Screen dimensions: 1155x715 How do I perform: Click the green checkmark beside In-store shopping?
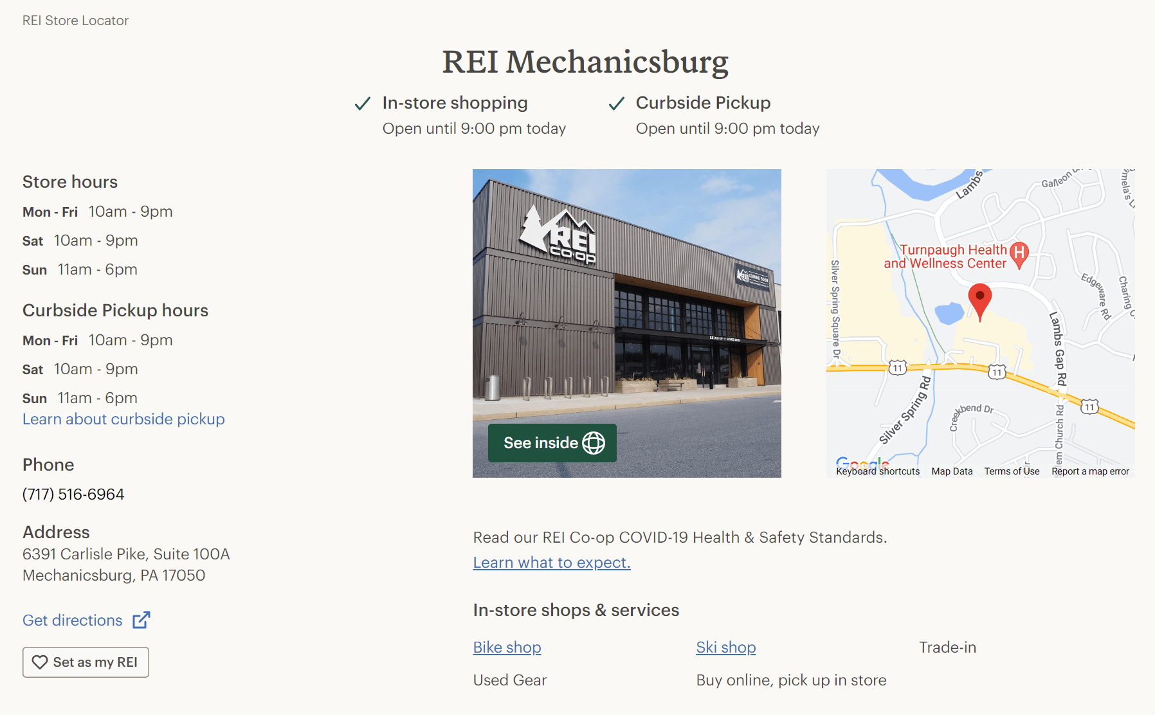coord(363,103)
